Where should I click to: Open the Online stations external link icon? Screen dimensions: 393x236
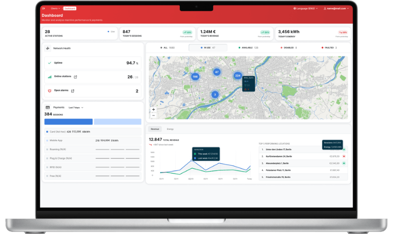76,77
